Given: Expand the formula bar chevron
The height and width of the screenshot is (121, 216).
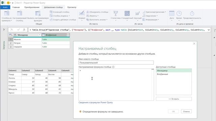Looking at the screenshot, I should coord(209,30).
